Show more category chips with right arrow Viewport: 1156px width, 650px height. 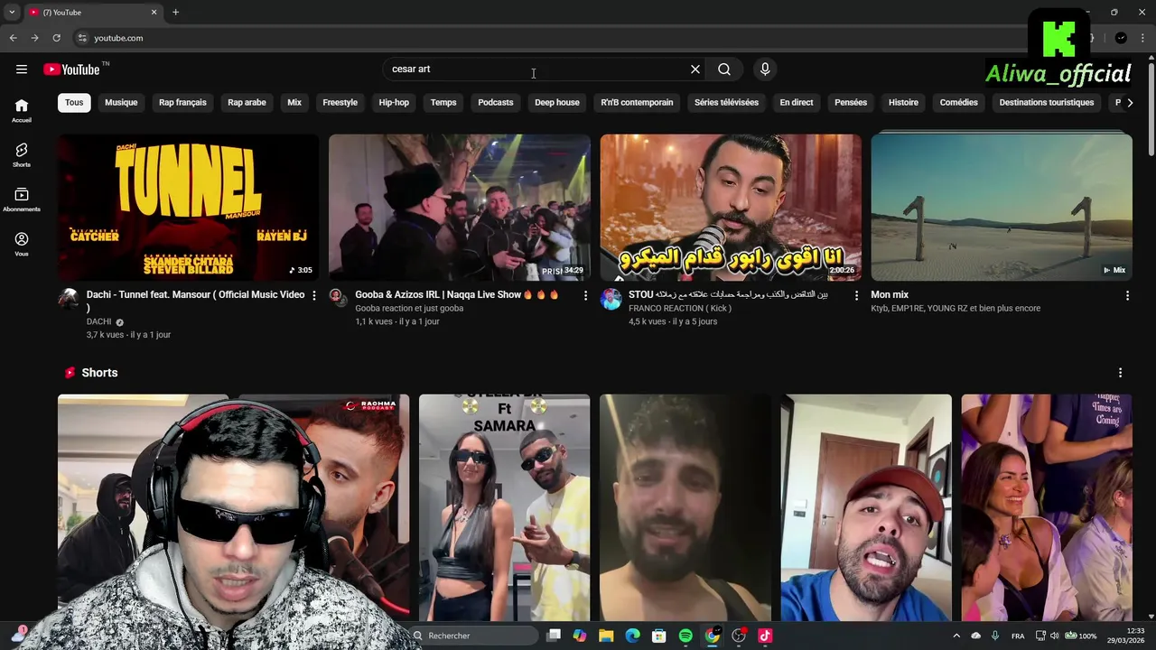(x=1129, y=103)
